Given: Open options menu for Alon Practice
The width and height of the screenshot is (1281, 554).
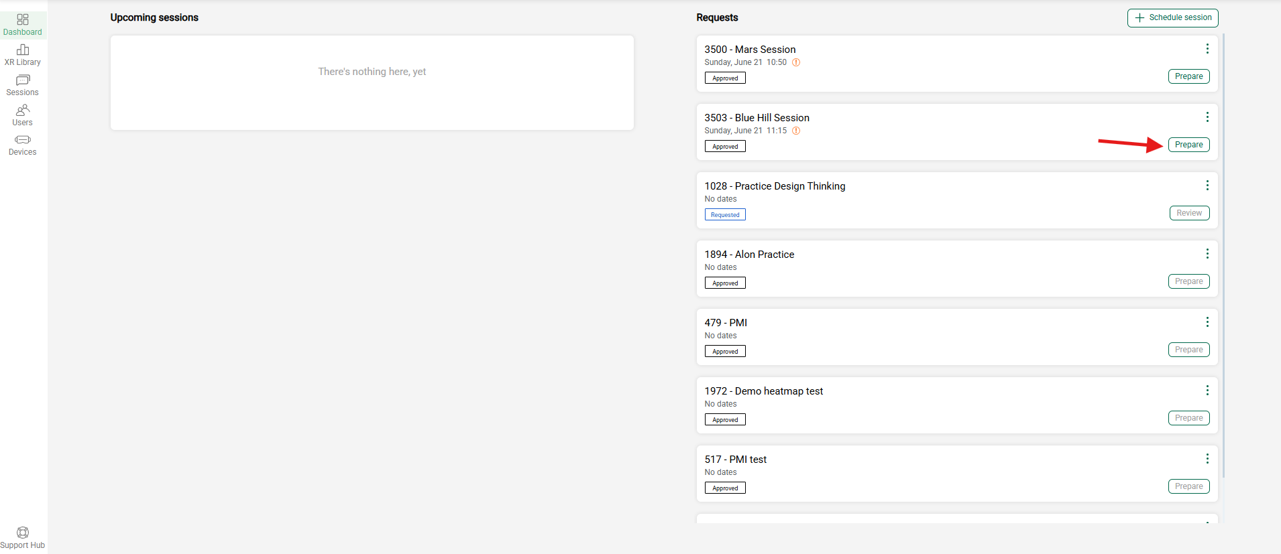Looking at the screenshot, I should click(x=1207, y=254).
